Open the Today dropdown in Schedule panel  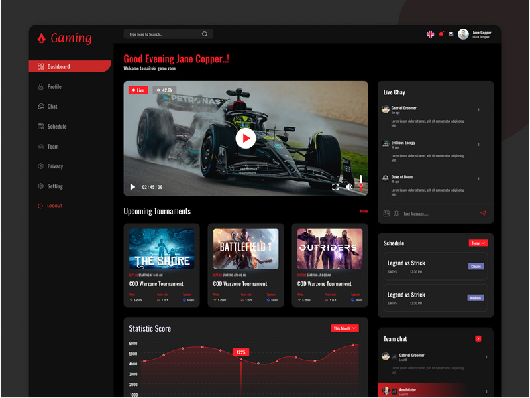click(x=478, y=243)
